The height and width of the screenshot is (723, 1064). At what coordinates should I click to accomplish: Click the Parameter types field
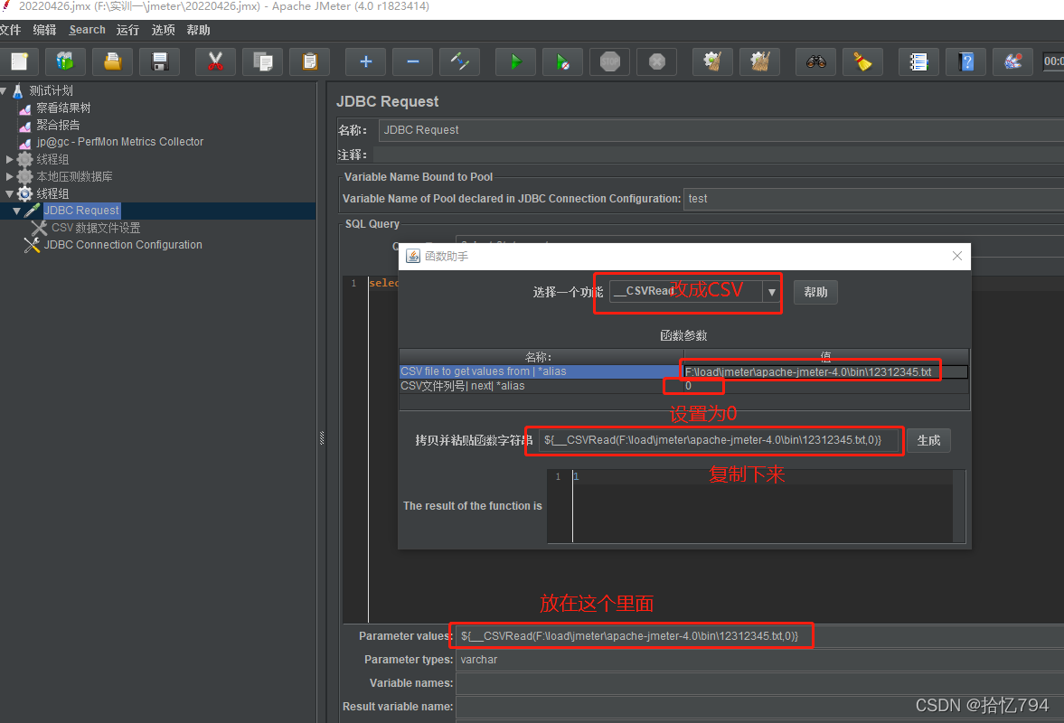759,660
